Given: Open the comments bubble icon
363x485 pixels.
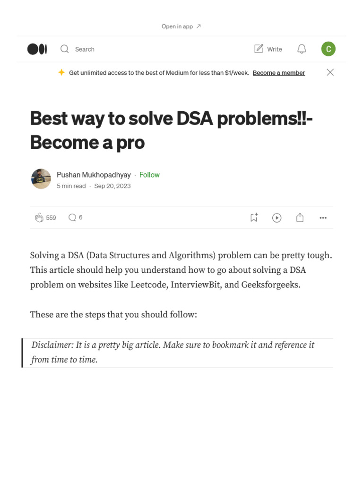Looking at the screenshot, I should tap(72, 217).
